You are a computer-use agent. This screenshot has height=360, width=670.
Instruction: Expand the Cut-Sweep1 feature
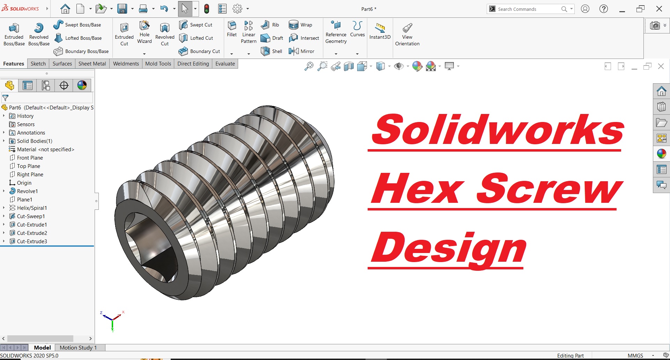4,216
